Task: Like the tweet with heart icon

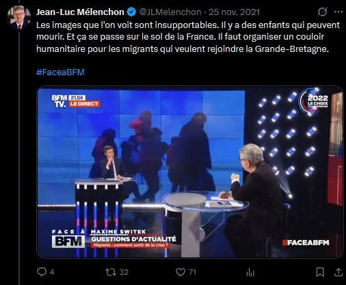Action: pyautogui.click(x=181, y=272)
